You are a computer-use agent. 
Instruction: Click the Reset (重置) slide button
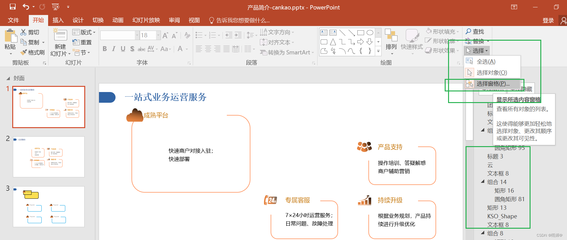(x=82, y=42)
